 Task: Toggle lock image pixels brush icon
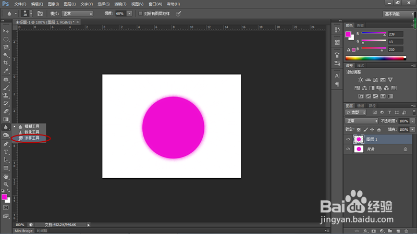coord(365,129)
